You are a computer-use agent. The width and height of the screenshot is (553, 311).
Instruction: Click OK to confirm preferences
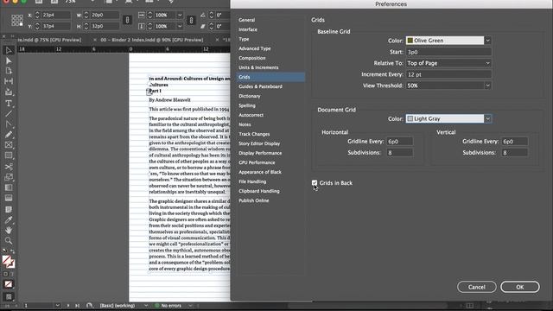[x=520, y=287]
